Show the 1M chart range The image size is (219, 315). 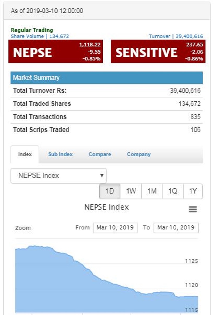click(x=152, y=191)
